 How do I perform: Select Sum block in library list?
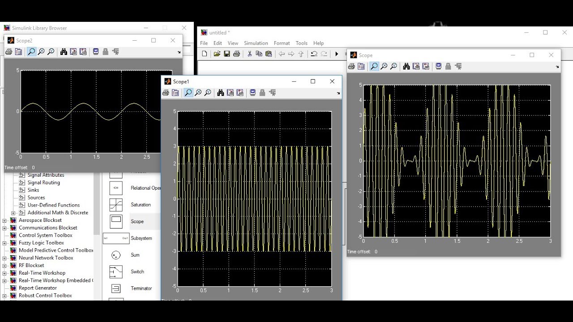click(135, 255)
